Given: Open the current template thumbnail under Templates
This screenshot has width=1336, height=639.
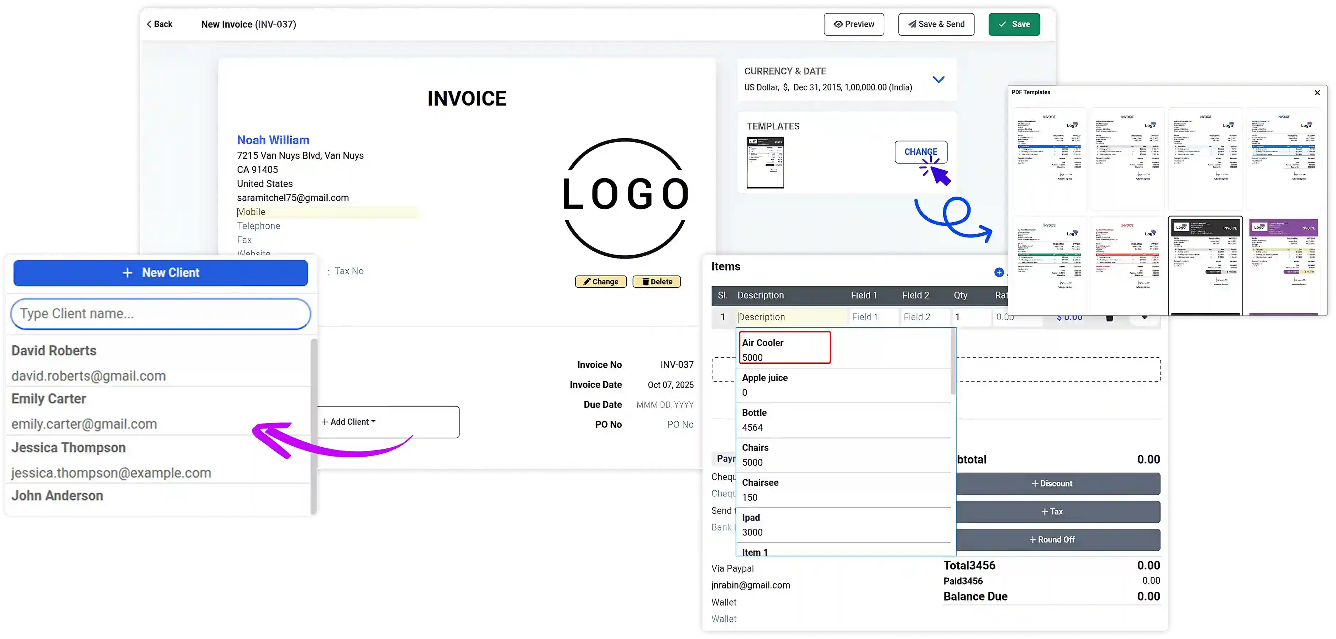Looking at the screenshot, I should coord(765,162).
